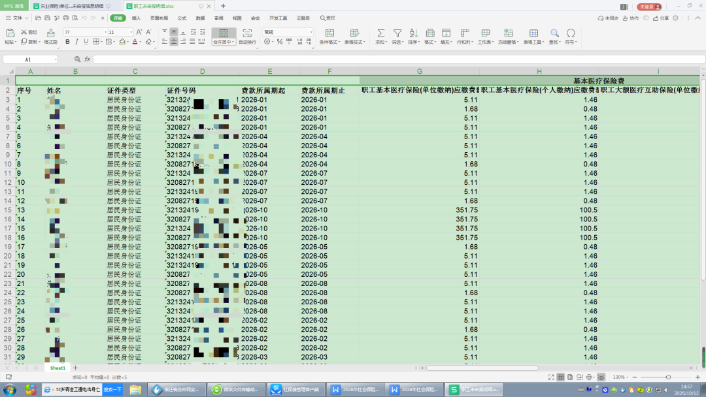Toggle bold formatting
The width and height of the screenshot is (706, 397).
[x=67, y=42]
